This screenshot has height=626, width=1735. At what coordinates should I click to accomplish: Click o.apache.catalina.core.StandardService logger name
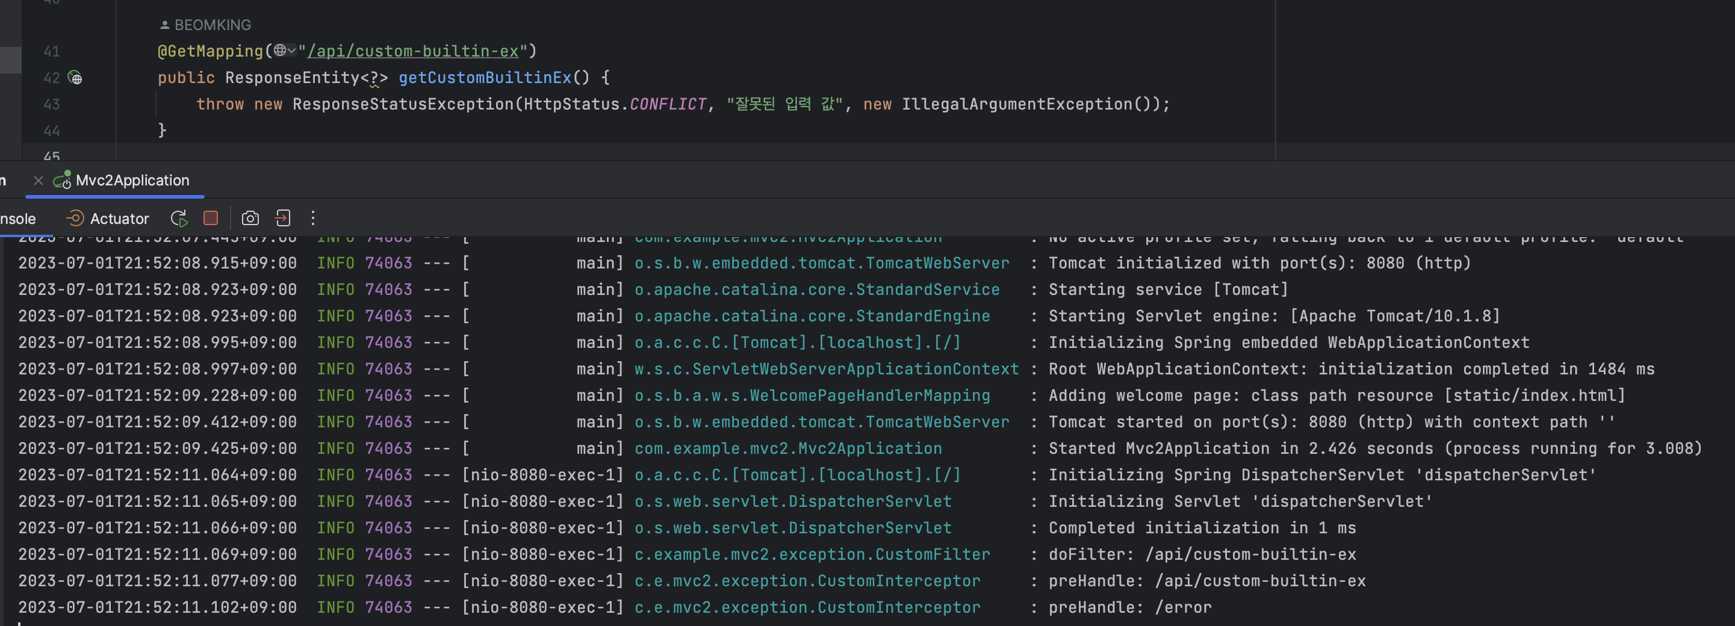(817, 290)
